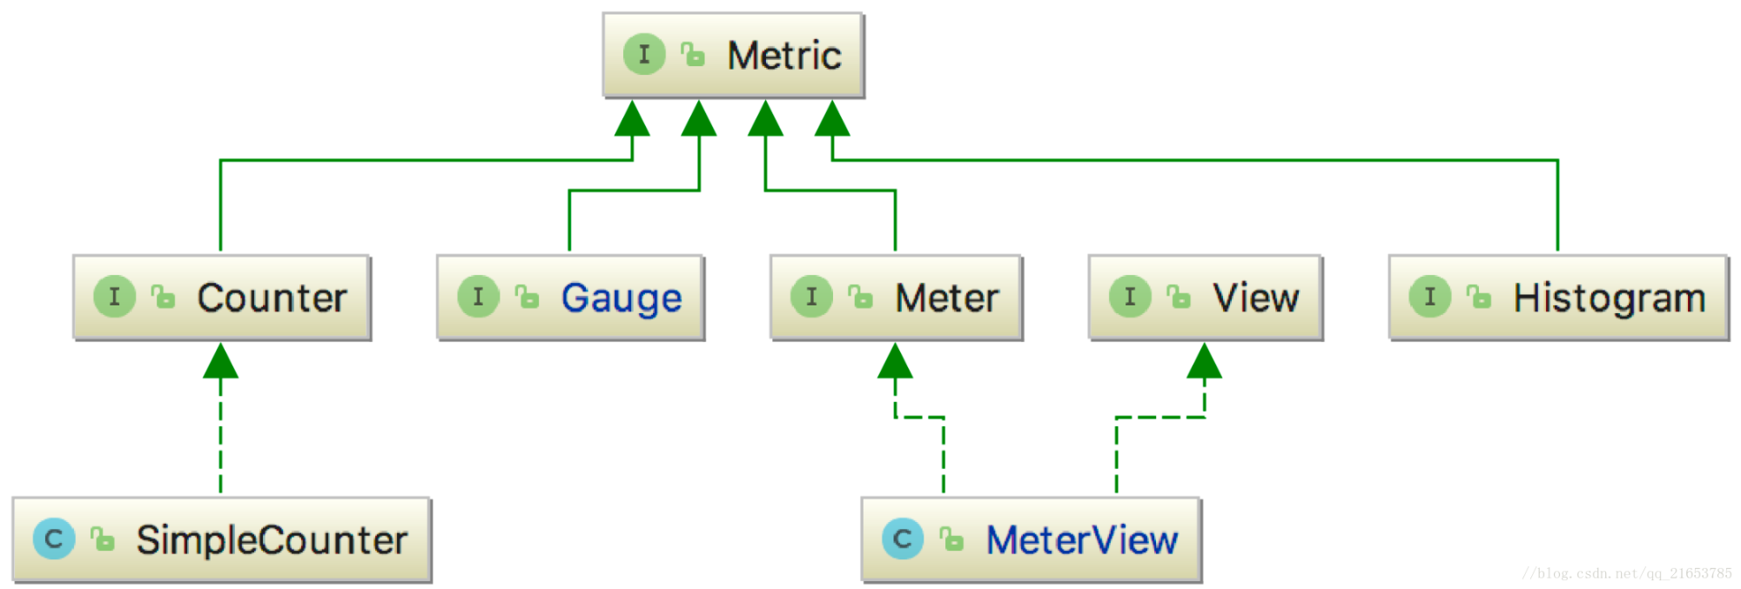
Task: Click the interface icon beside View
Action: pos(1130,297)
